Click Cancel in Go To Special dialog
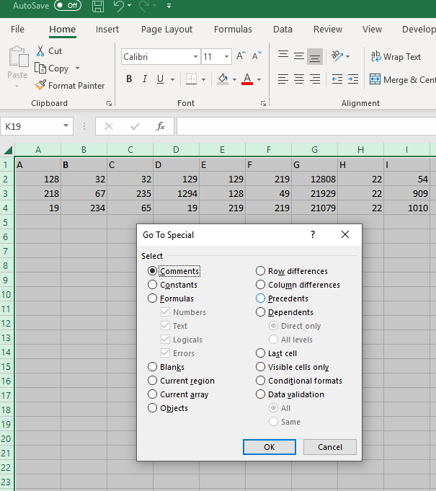Viewport: 436px width, 491px height. (x=329, y=446)
